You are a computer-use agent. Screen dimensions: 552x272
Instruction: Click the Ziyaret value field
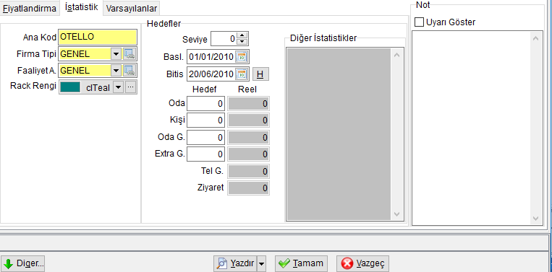click(x=249, y=188)
